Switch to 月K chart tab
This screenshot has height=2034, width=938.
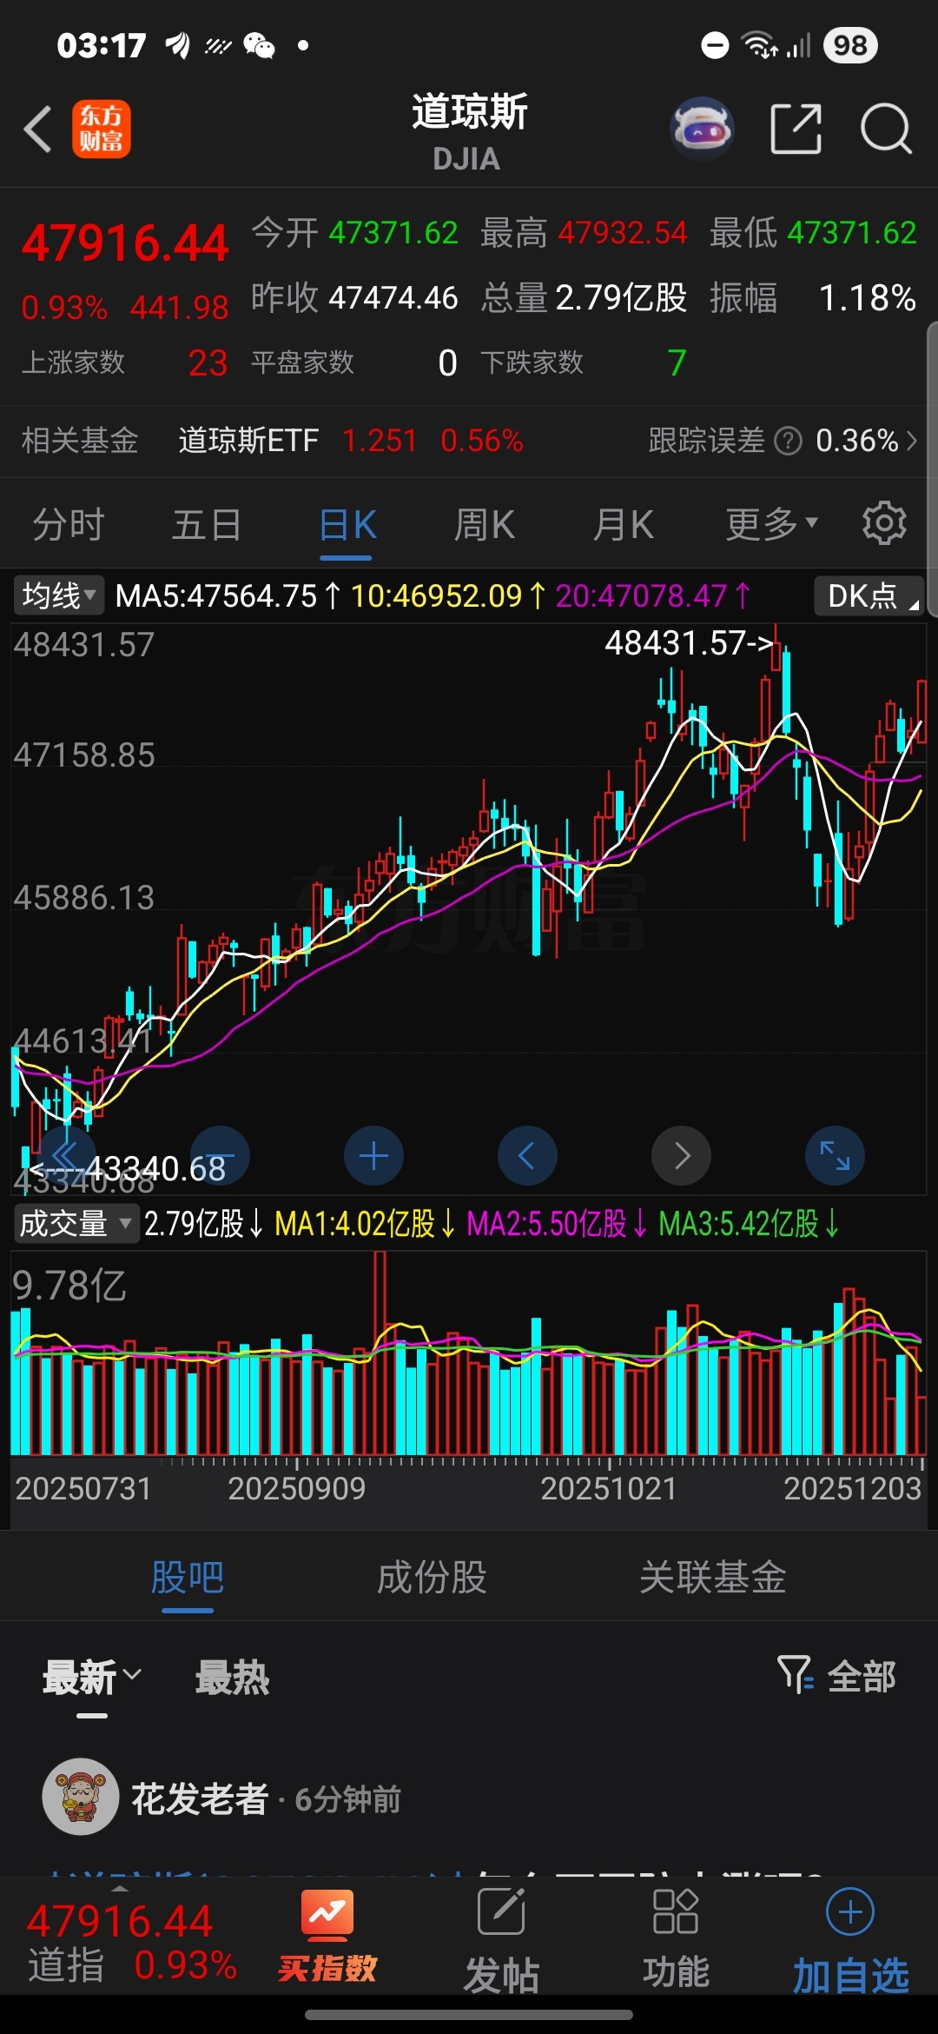pos(623,524)
